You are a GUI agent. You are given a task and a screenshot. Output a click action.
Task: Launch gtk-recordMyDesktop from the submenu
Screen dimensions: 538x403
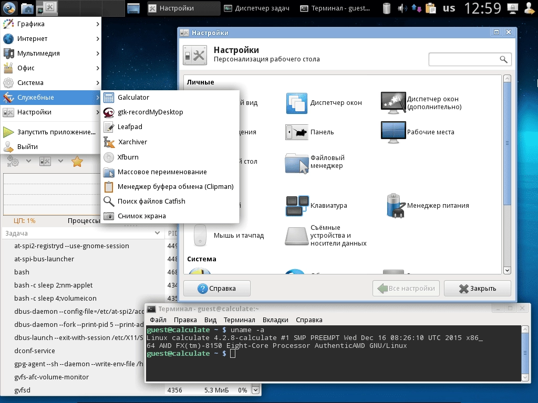(170, 112)
